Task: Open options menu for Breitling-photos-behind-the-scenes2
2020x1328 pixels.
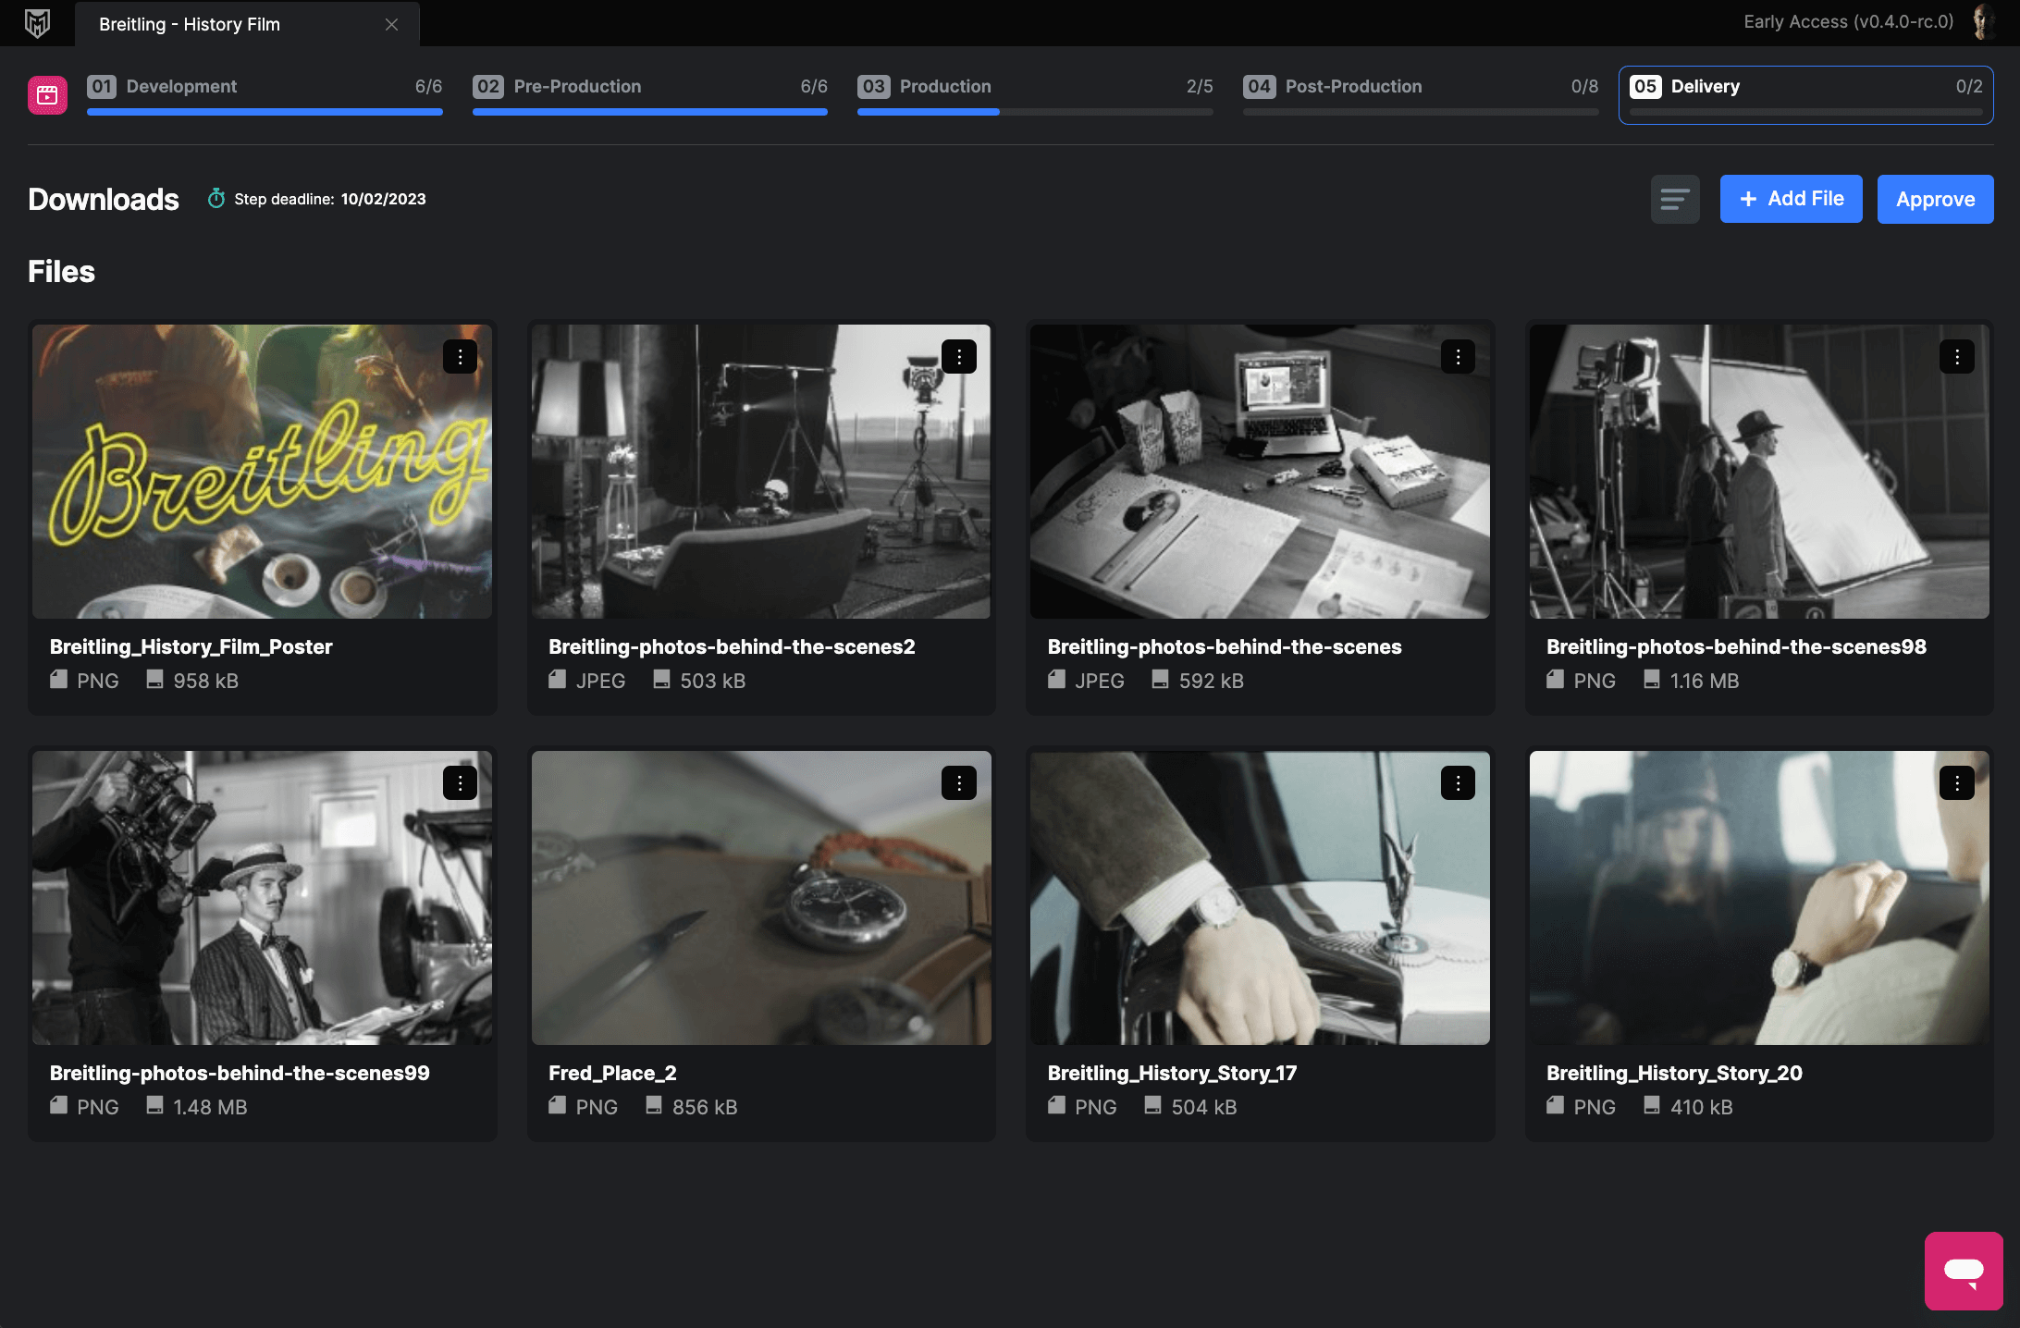Action: (x=958, y=356)
